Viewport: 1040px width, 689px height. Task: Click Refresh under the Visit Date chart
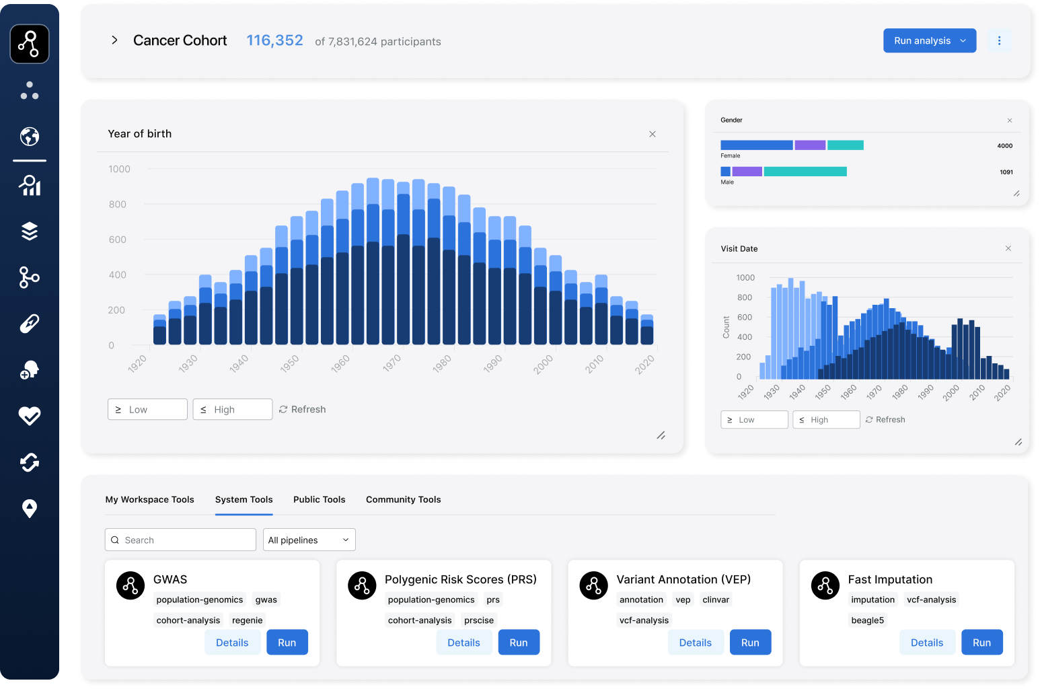coord(885,419)
